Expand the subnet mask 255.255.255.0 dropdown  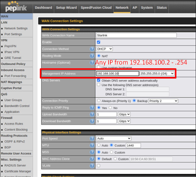(x=157, y=74)
